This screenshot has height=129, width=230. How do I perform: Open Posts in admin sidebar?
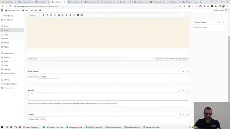6,26
